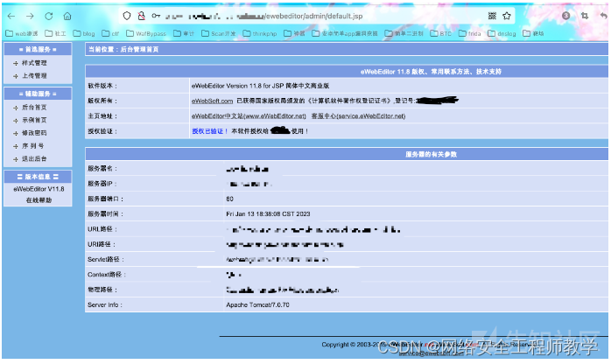Click the undo arrow icon at the toolbar edge

[x=604, y=16]
